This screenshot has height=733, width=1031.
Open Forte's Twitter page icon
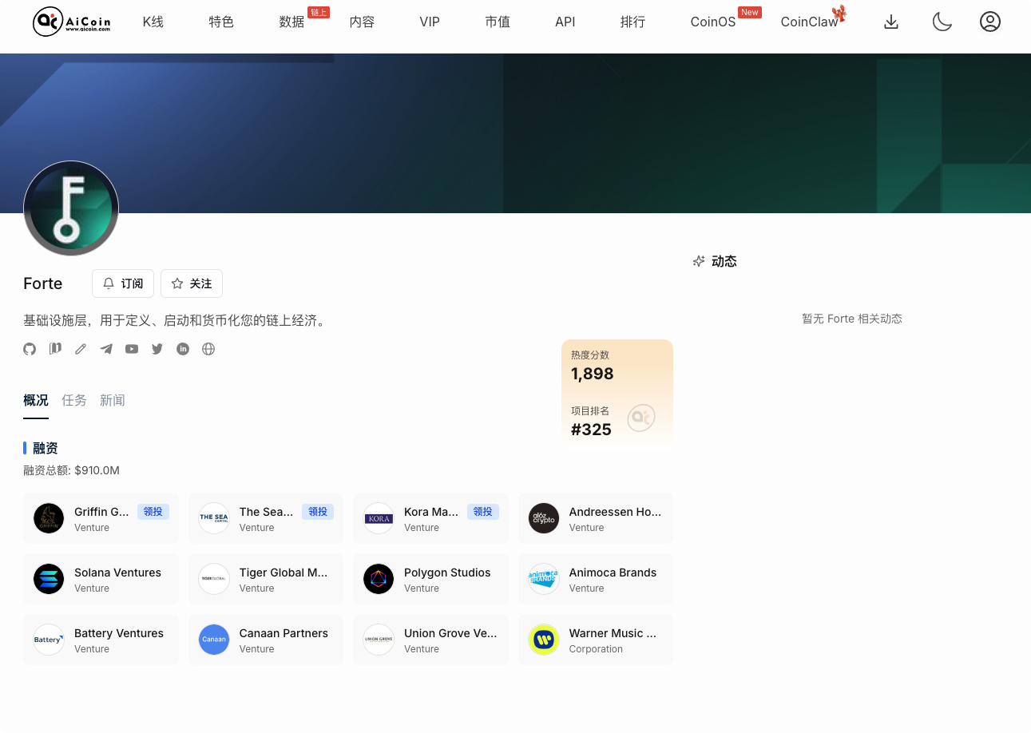[x=157, y=348]
